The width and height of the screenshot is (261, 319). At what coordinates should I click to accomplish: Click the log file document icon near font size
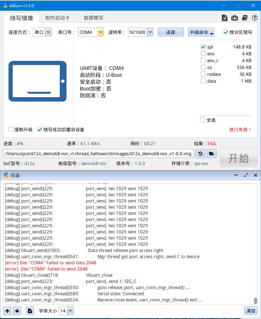30,311
